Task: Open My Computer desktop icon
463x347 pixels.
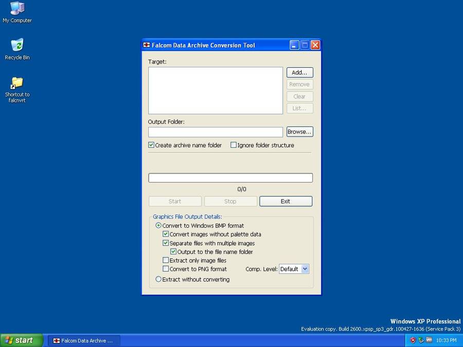Action: pos(17,9)
